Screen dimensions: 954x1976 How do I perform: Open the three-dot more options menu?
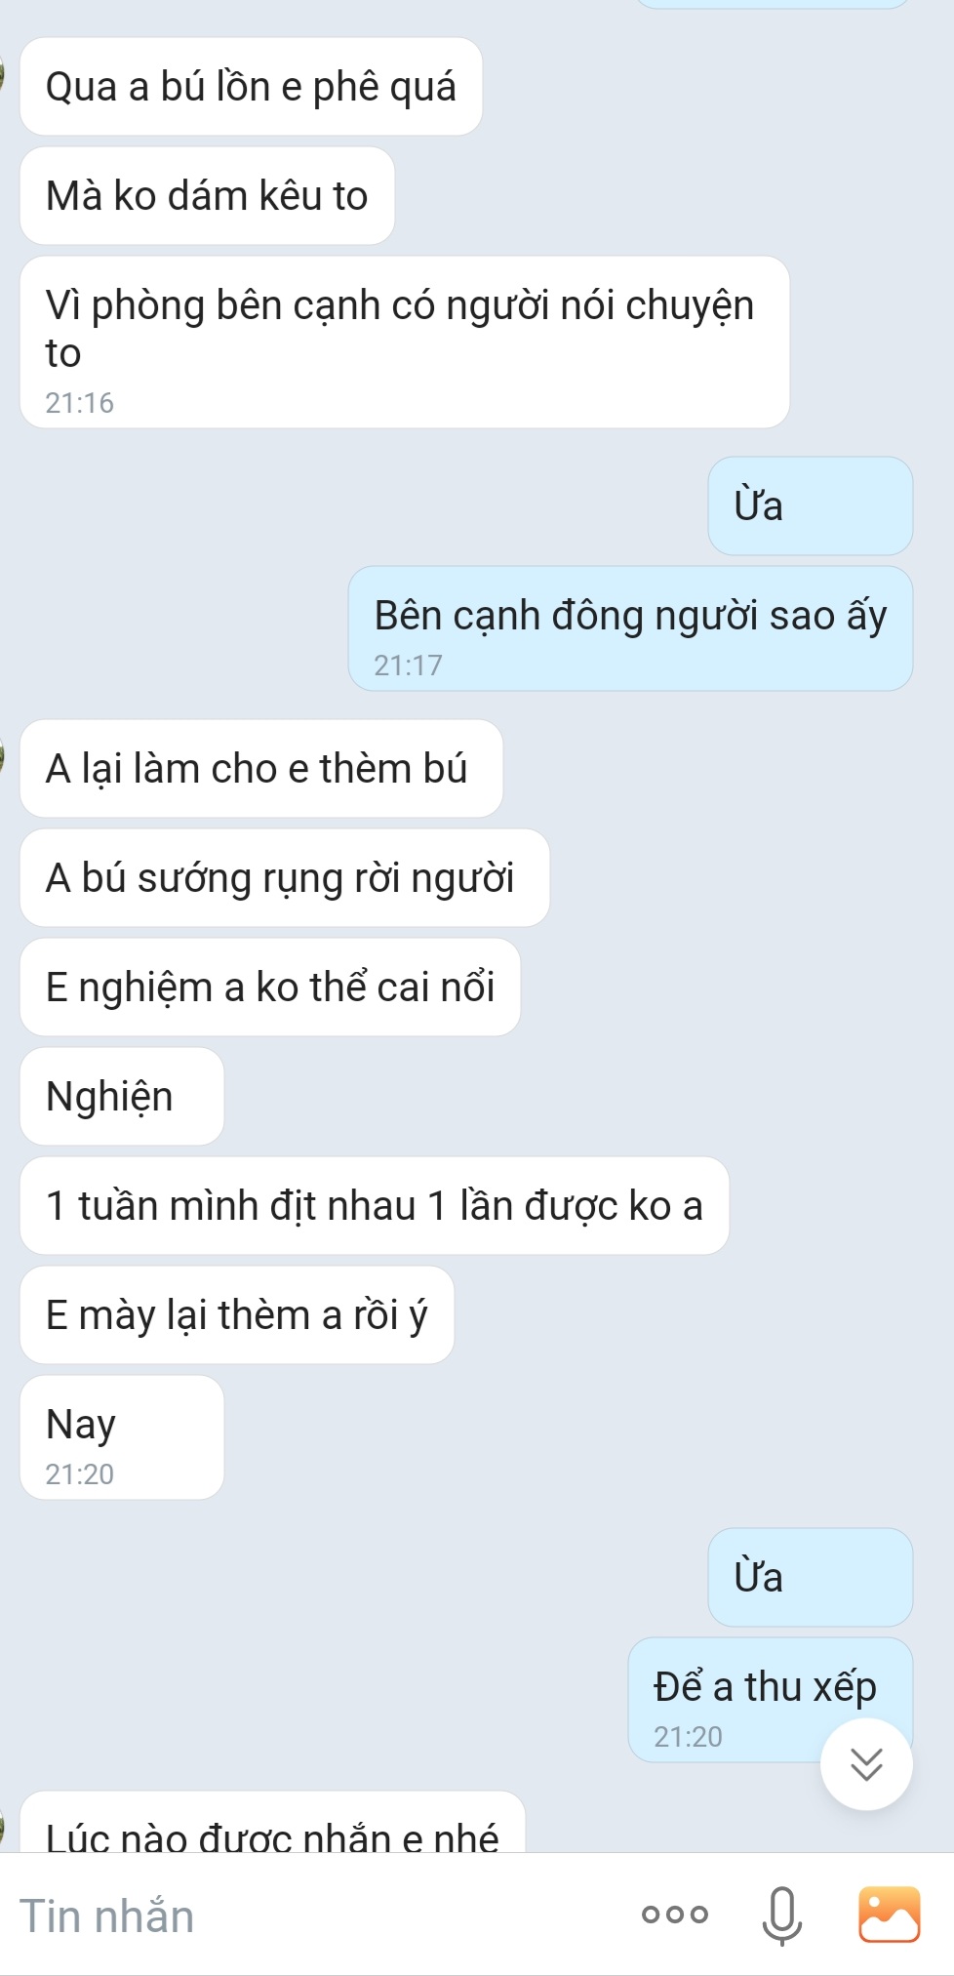675,1915
